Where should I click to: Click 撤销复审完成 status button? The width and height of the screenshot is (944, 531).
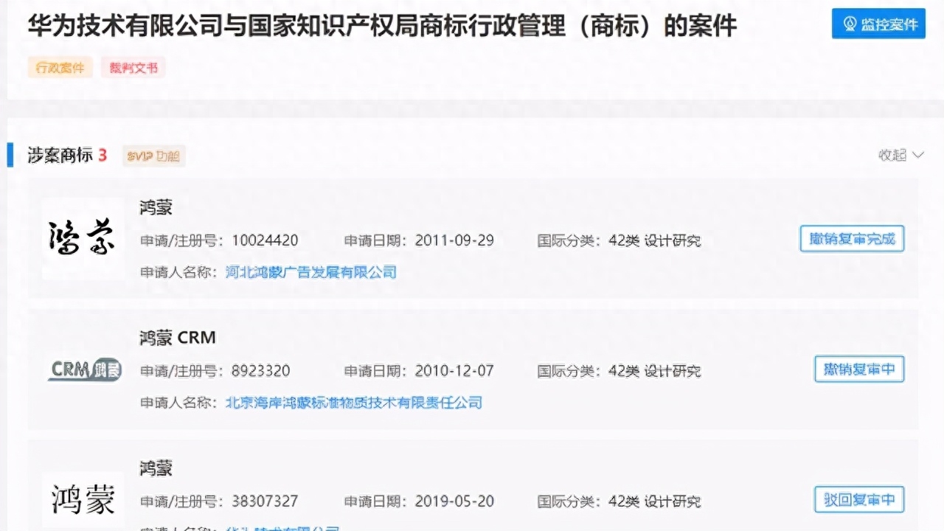(852, 239)
